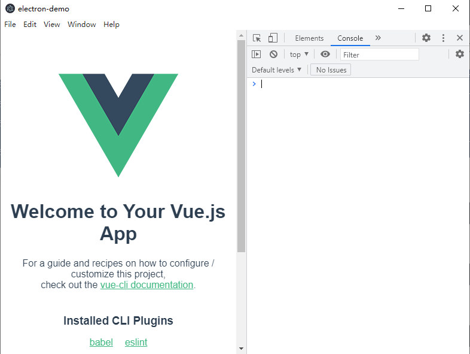Open console settings gear beside Filter

460,54
